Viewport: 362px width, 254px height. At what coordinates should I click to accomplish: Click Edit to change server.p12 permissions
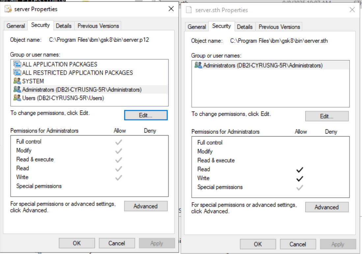coord(146,115)
